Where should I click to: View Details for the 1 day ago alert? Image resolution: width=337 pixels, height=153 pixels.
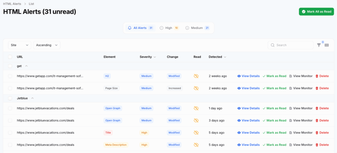pos(248,108)
